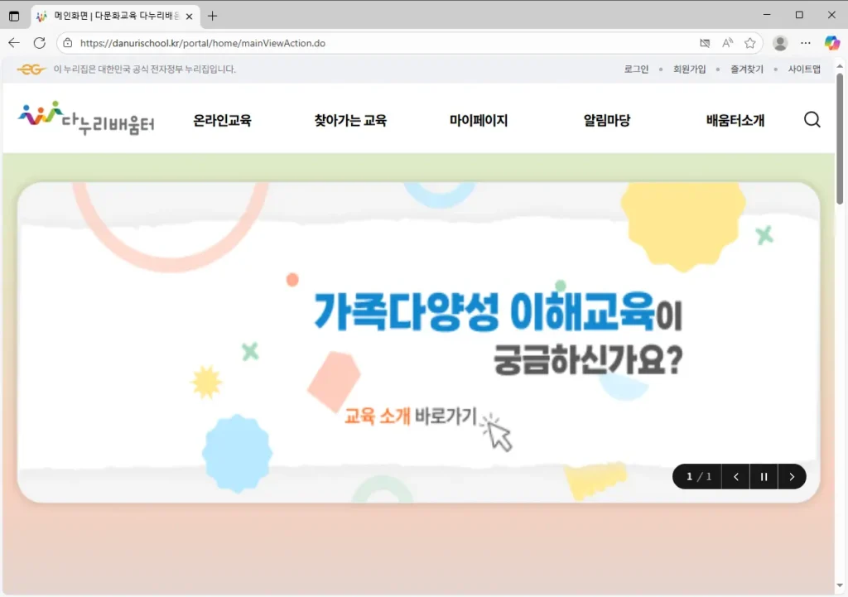Refresh the page with the reload icon
848x597 pixels.
[39, 42]
